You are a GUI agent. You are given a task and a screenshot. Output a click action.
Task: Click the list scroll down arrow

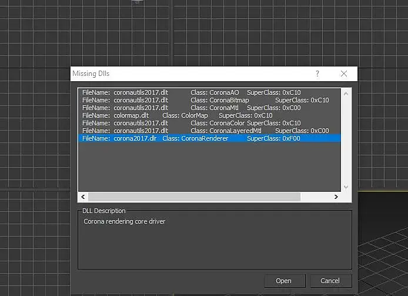[x=346, y=187]
